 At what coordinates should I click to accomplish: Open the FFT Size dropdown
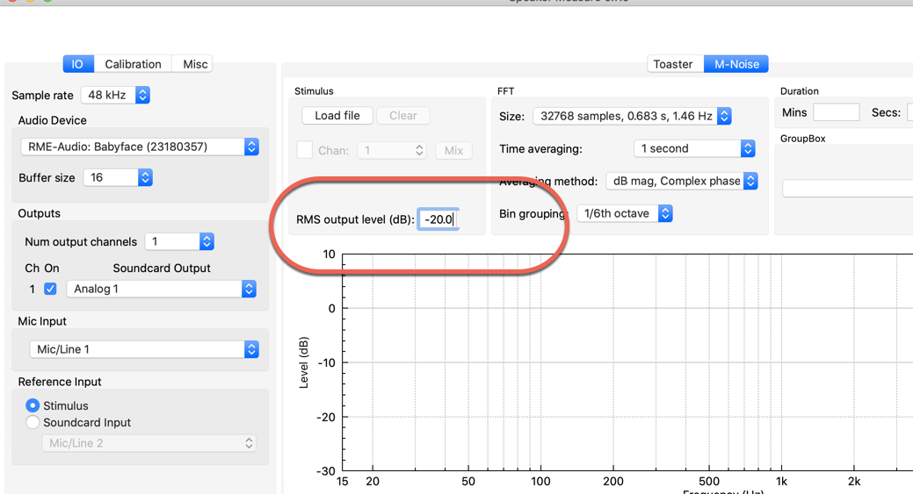coord(632,116)
